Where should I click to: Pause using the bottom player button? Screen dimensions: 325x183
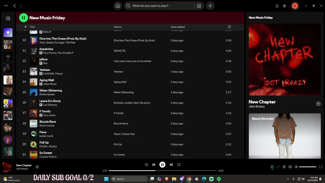pyautogui.click(x=162, y=165)
